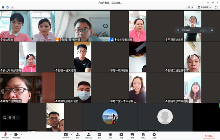The image size is (220, 140).
Task: Open the documents (1) icon
Action: tap(143, 136)
